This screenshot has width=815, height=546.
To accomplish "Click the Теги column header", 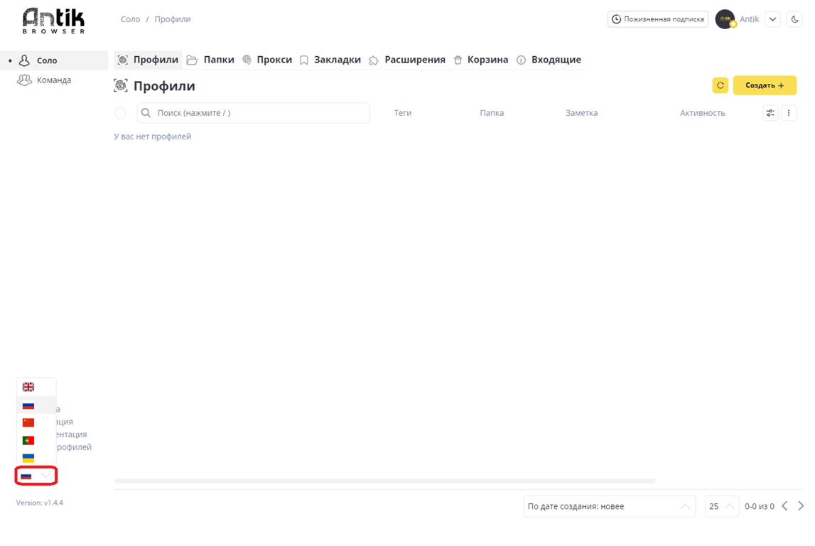I will point(403,113).
